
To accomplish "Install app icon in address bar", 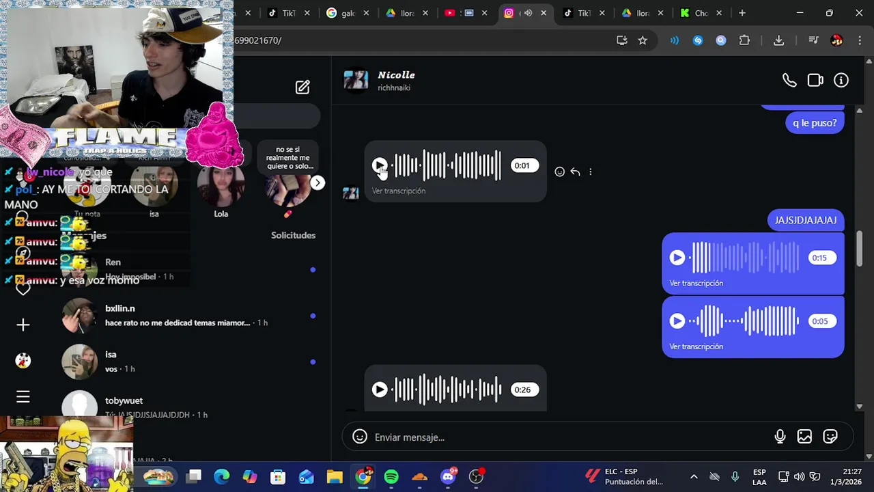I will click(621, 40).
